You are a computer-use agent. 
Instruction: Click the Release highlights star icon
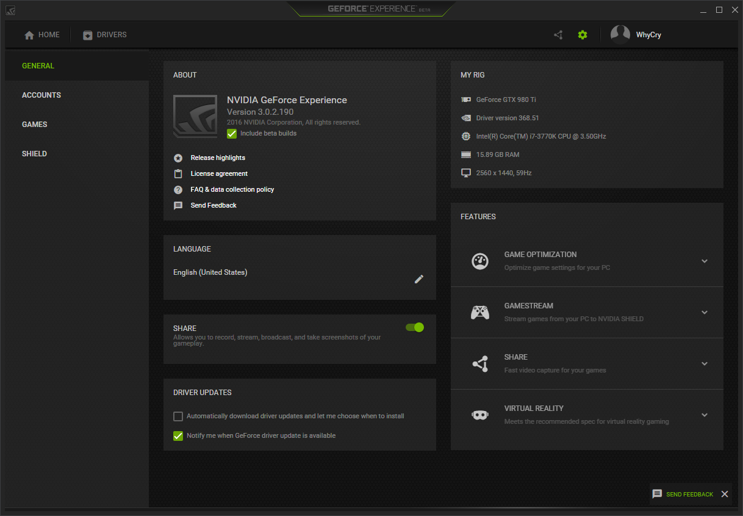[x=178, y=158]
